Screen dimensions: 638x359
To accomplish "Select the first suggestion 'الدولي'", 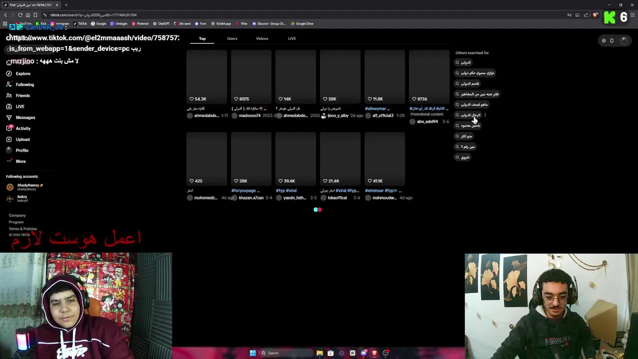I will (x=463, y=62).
